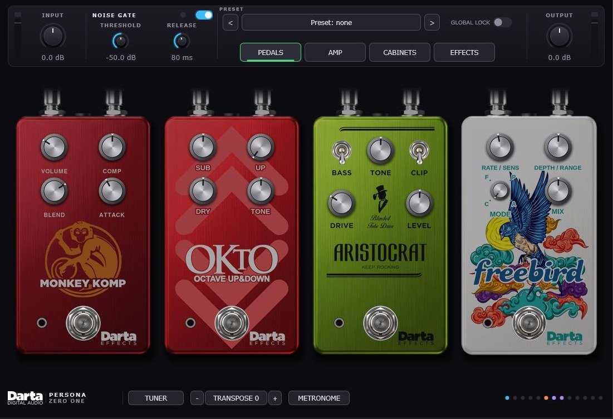Select the Monkey Komp ATTACK knob
Image resolution: width=613 pixels, height=419 pixels.
pos(112,191)
